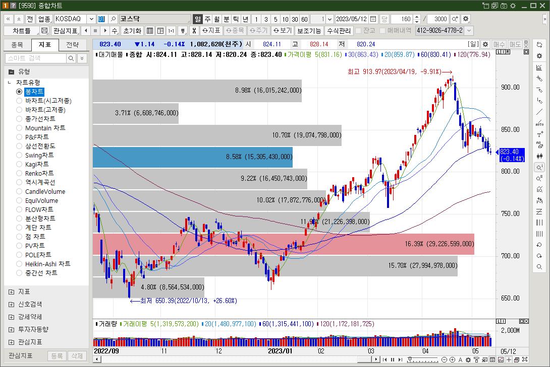
Task: Click the 업종 button
Action: 44,19
